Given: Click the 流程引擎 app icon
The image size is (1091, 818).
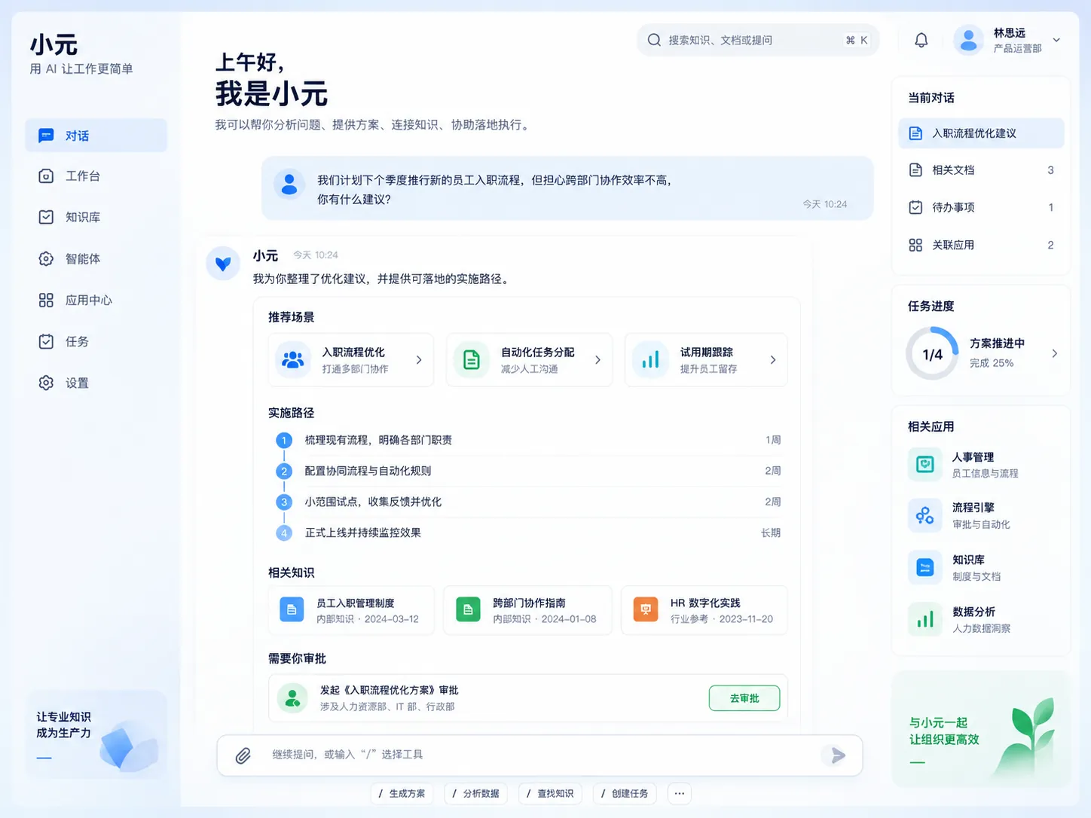Looking at the screenshot, I should (x=925, y=516).
